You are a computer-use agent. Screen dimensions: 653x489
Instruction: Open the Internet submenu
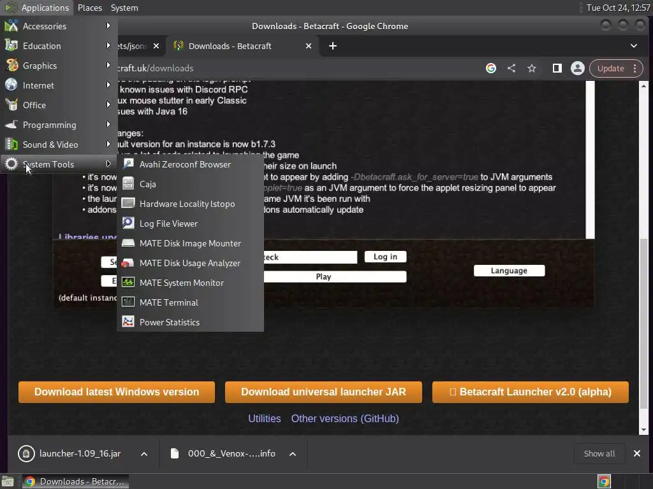pos(59,85)
